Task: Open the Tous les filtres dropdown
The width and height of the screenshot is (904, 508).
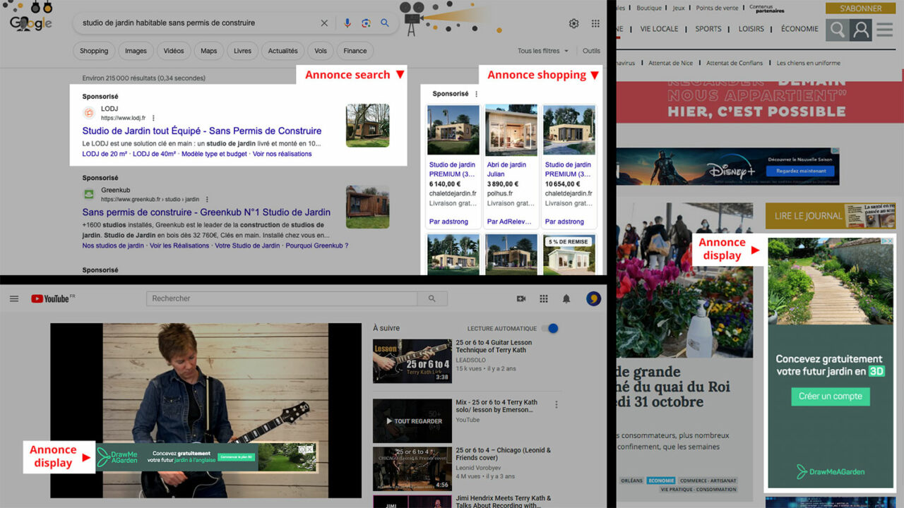Action: point(544,51)
